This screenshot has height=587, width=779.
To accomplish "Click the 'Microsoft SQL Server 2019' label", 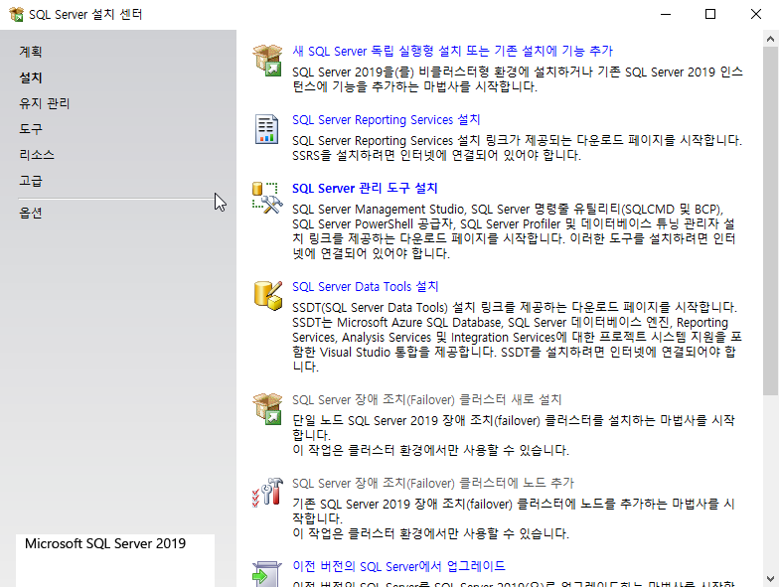I will tap(105, 544).
